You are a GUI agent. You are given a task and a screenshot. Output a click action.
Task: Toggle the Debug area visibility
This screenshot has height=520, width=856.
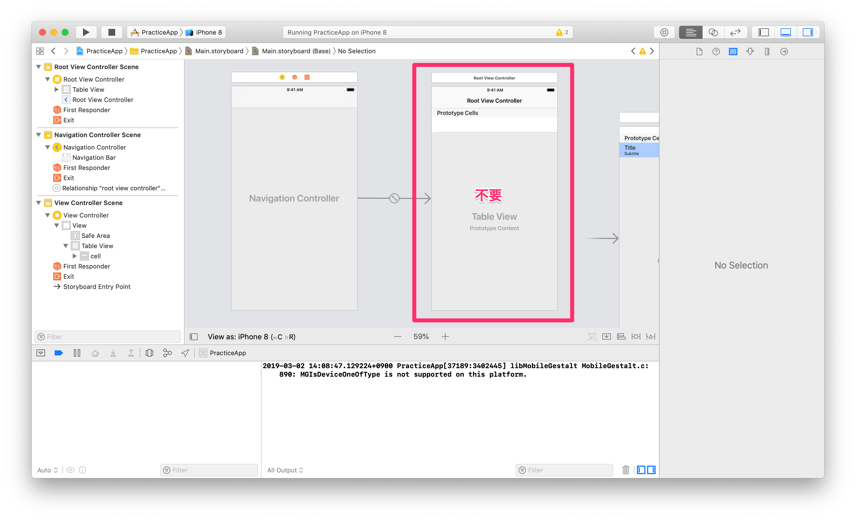[786, 32]
